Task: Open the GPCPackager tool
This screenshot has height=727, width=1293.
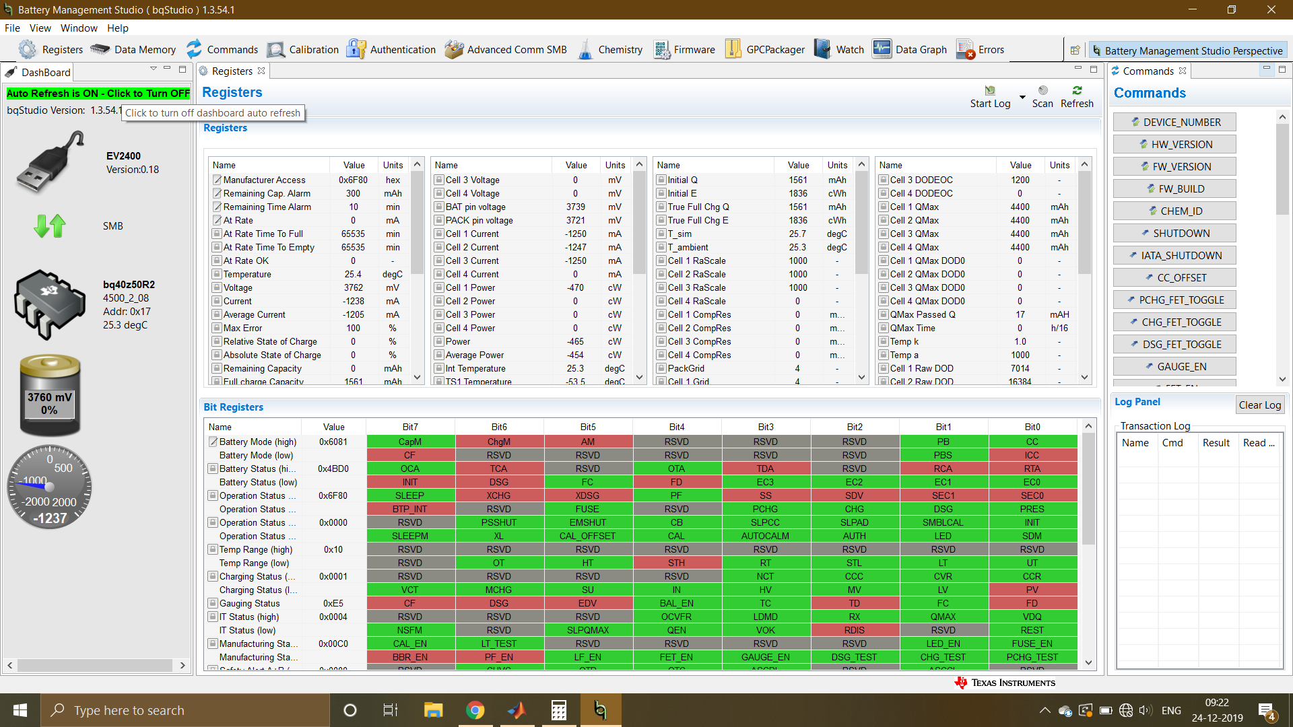Action: coord(764,49)
